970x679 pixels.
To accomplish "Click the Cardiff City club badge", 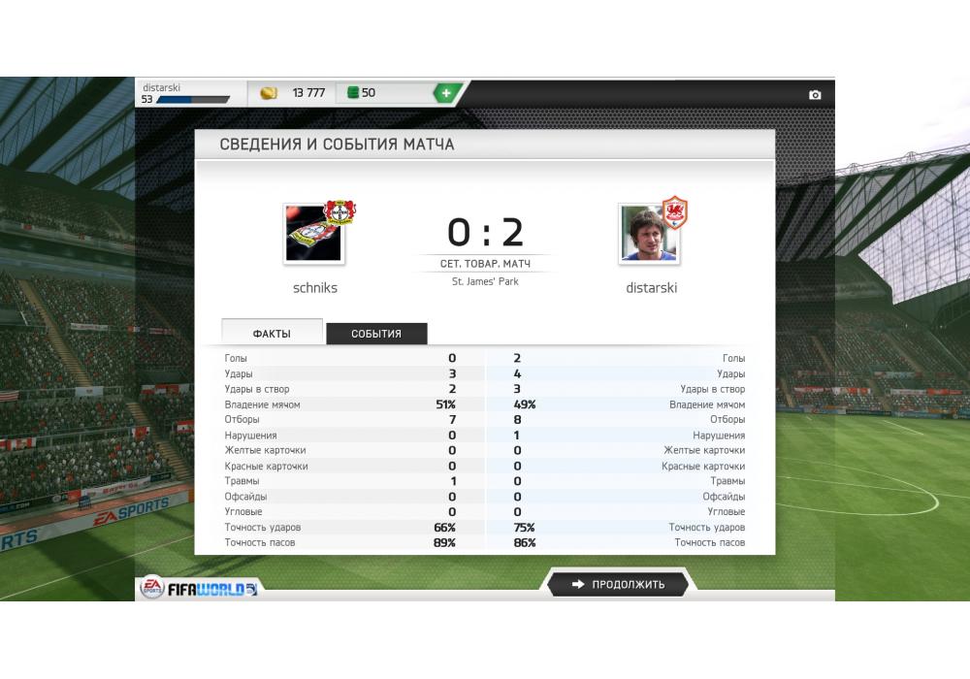I will [674, 212].
